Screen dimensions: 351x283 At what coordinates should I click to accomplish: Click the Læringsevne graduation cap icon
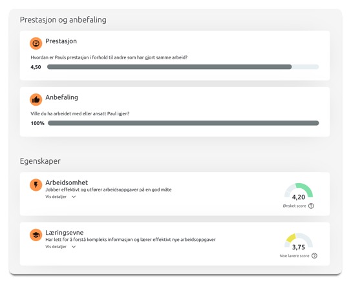pos(36,235)
